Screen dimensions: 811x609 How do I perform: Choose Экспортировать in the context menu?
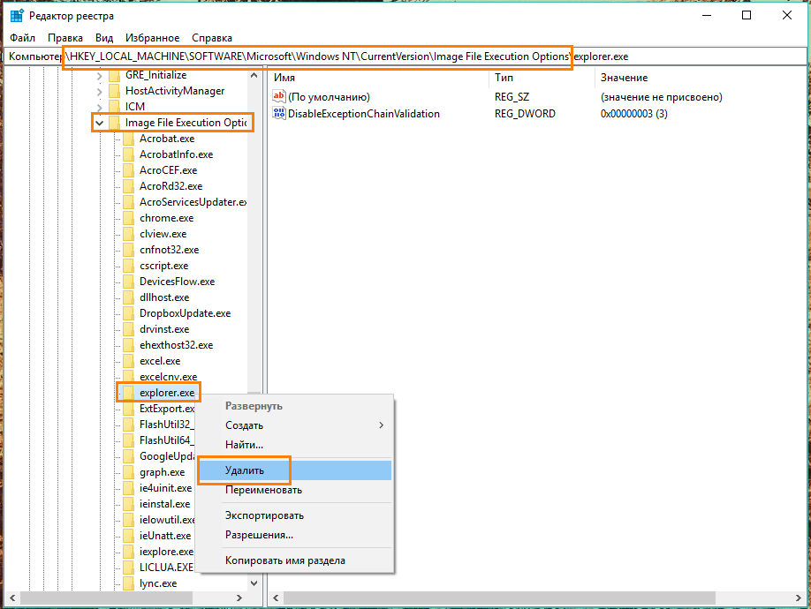pyautogui.click(x=295, y=515)
